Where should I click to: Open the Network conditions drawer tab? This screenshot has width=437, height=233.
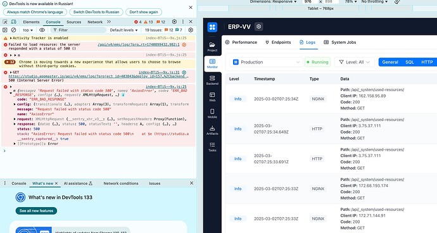(121, 184)
